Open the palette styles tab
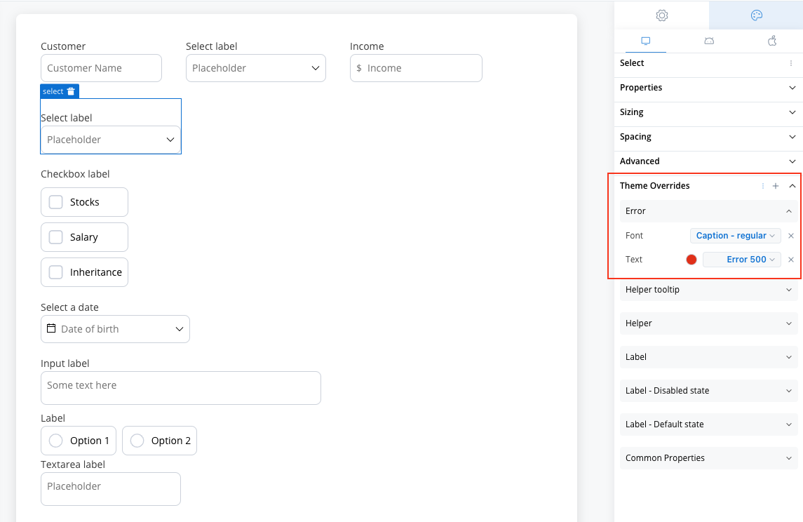This screenshot has width=803, height=522. (757, 15)
